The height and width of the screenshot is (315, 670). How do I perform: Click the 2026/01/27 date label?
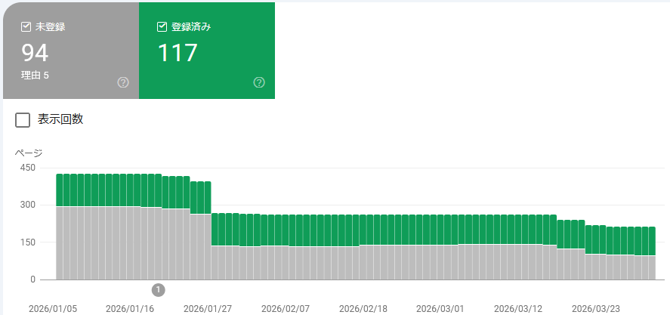(208, 309)
